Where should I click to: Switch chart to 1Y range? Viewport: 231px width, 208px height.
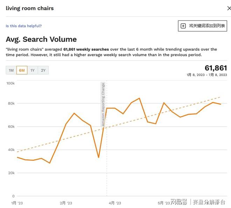point(33,70)
